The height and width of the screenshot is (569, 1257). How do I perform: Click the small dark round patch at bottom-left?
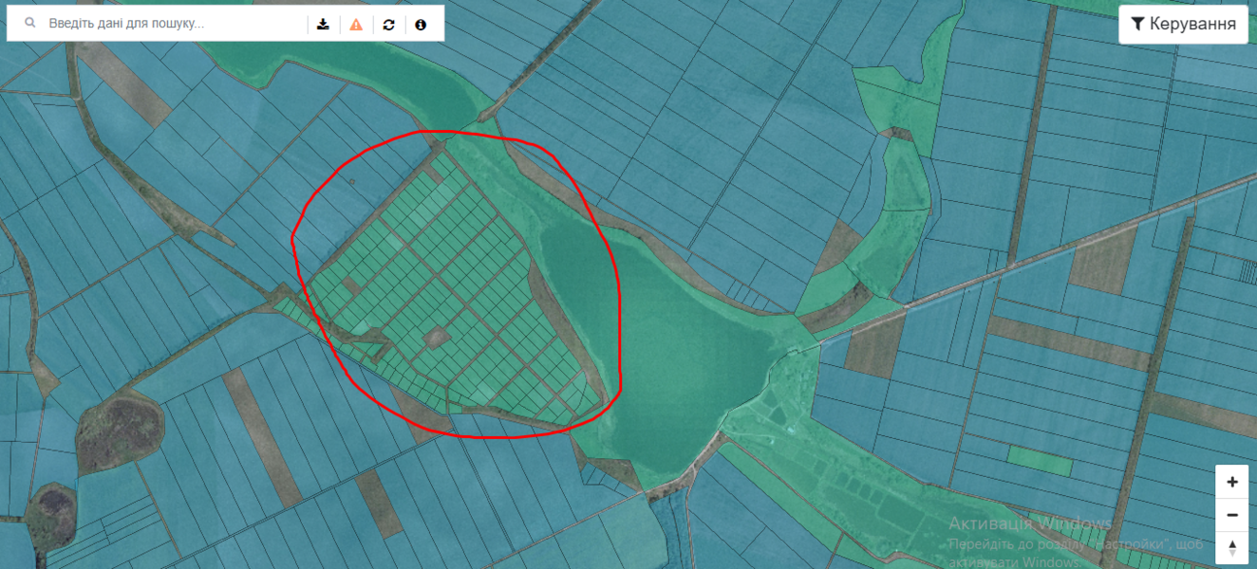click(49, 514)
